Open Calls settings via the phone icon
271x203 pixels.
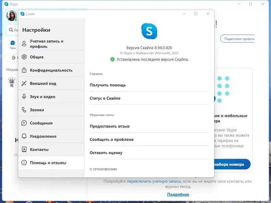(x=24, y=110)
